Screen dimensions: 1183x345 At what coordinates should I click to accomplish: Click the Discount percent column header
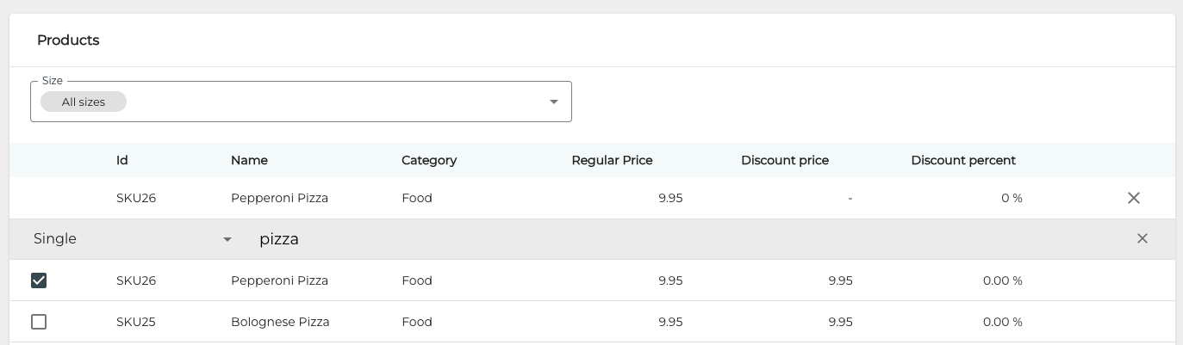(x=962, y=160)
